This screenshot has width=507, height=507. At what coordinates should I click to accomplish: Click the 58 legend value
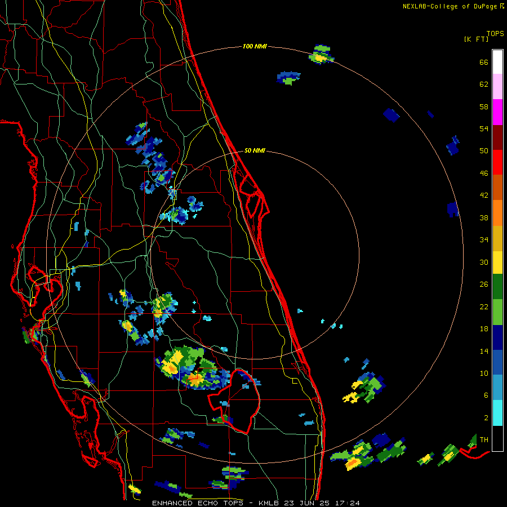tap(484, 106)
